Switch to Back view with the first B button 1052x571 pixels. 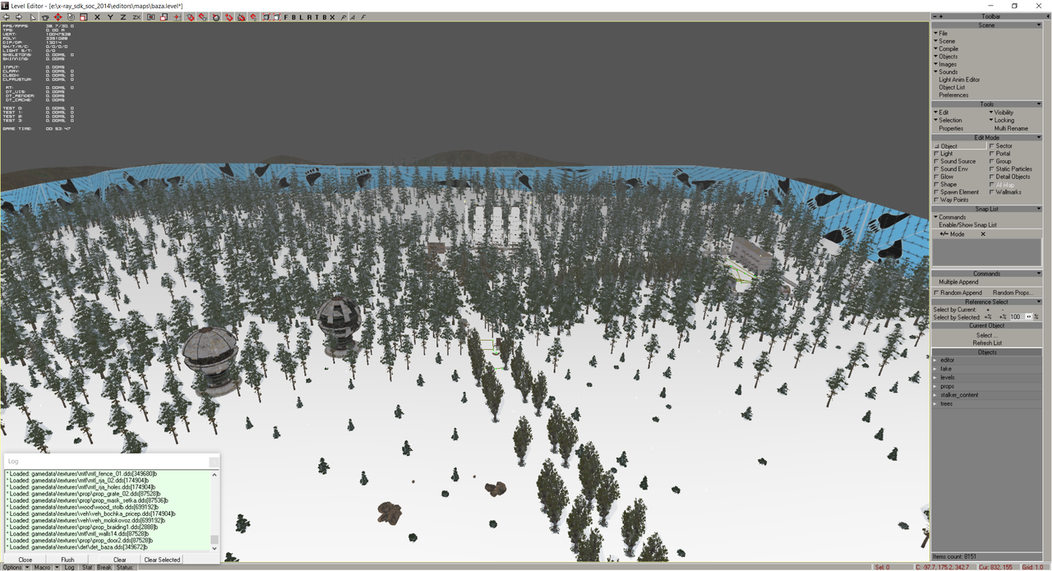click(x=293, y=17)
